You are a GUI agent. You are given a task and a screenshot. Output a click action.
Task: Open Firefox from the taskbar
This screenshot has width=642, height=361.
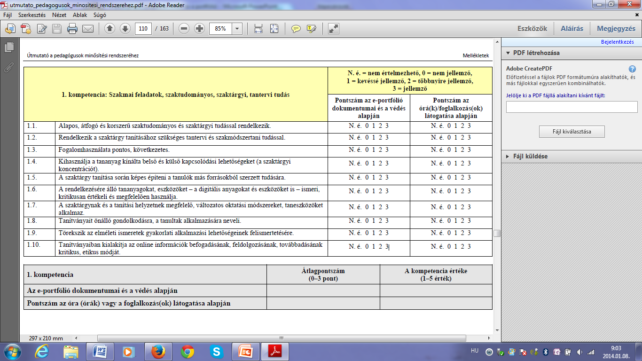pos(159,351)
